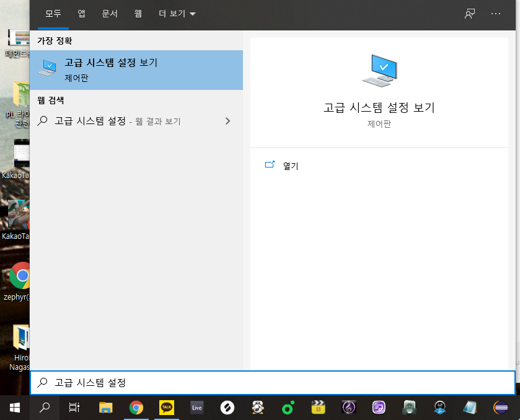Open the yellow clapperboard icon on taskbar
Image resolution: width=520 pixels, height=420 pixels.
coord(319,408)
